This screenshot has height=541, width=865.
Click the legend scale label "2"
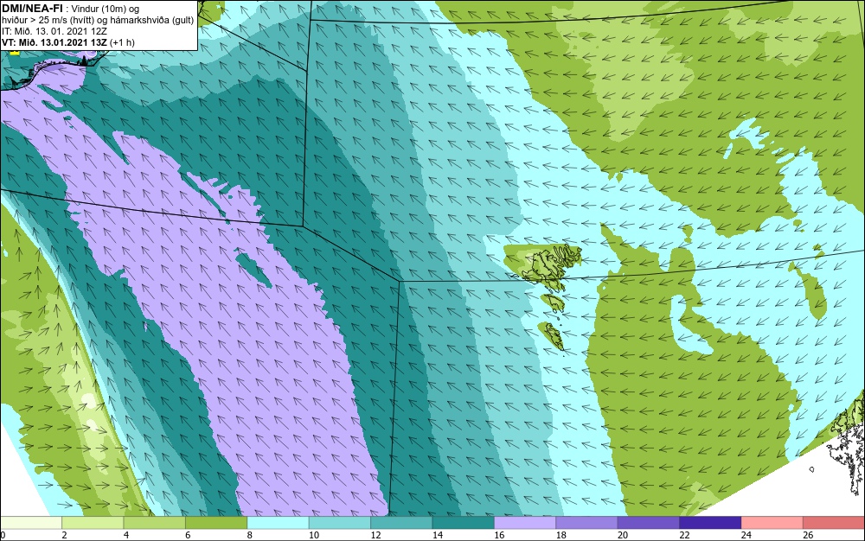click(65, 535)
